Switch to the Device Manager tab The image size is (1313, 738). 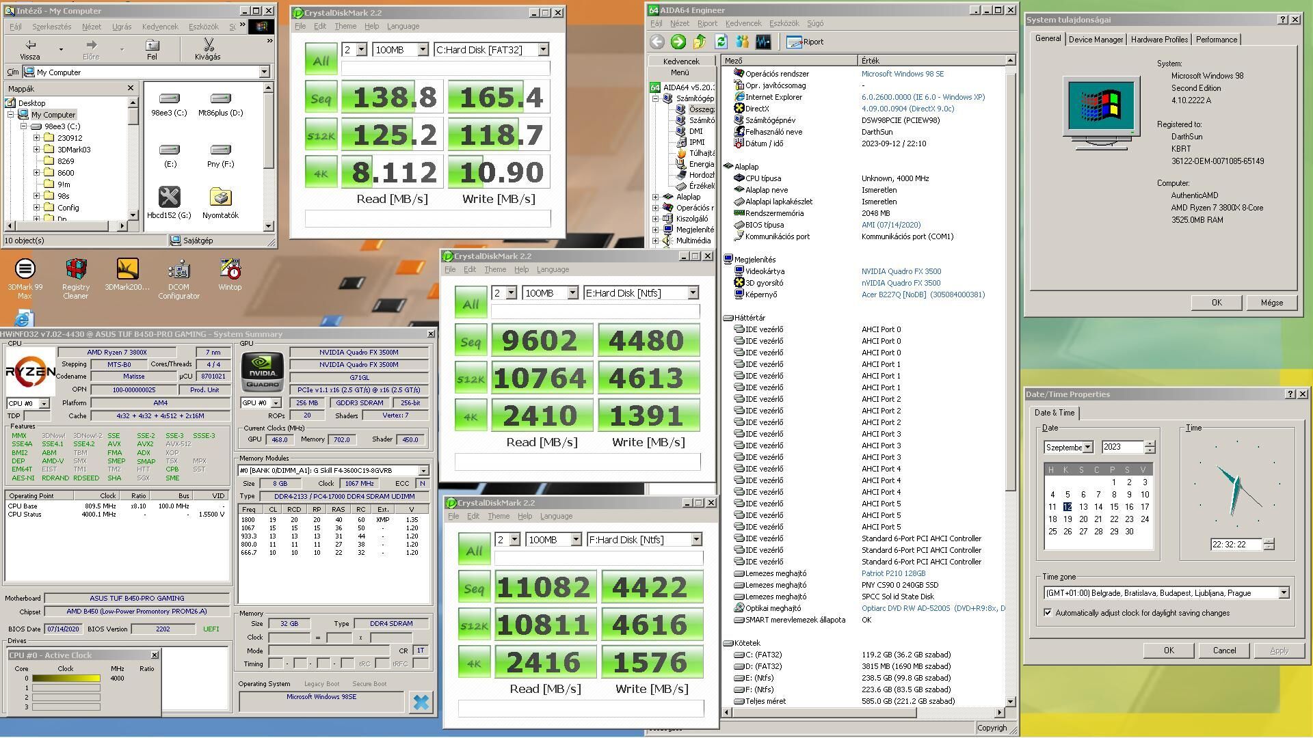click(x=1095, y=40)
